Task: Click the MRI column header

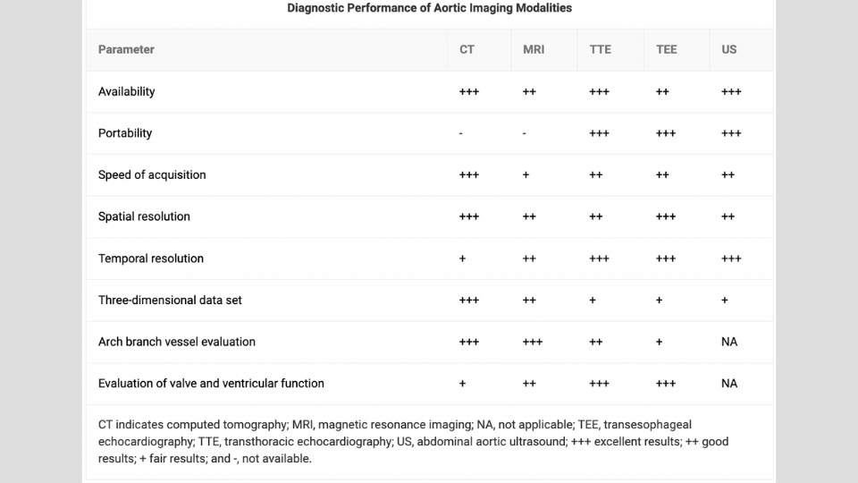Action: click(x=534, y=50)
